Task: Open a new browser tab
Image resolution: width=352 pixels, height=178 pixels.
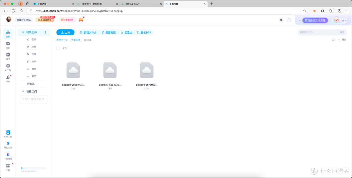Action: pos(211,4)
